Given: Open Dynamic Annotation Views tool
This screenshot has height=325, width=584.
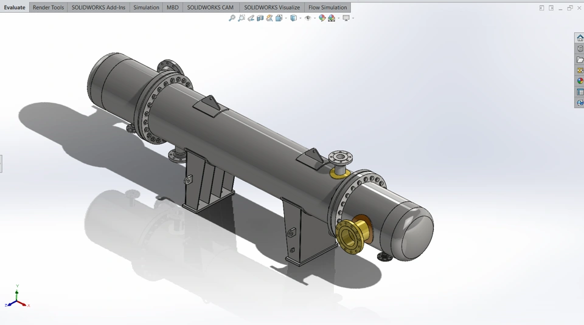Looking at the screenshot, I should coord(269,18).
